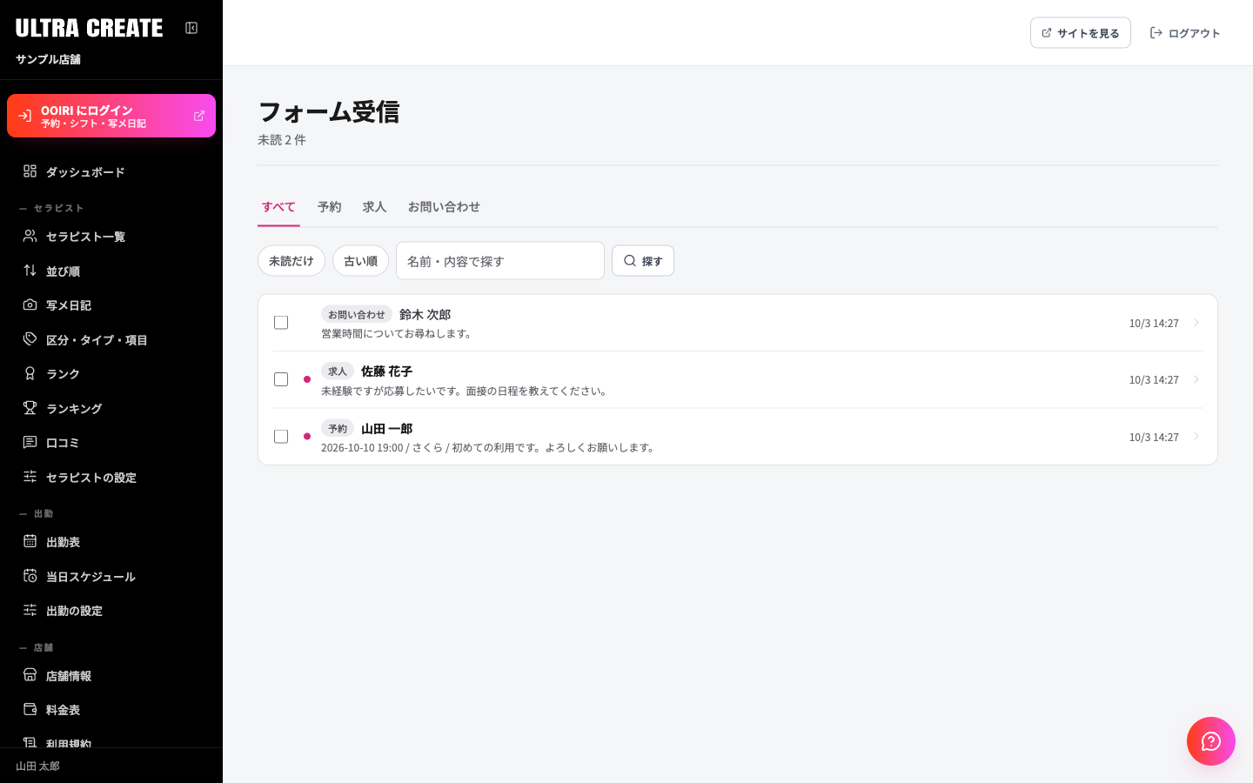Screen dimensions: 1253x783
Task: Check the box for 山田 一郎 message
Action: point(281,437)
